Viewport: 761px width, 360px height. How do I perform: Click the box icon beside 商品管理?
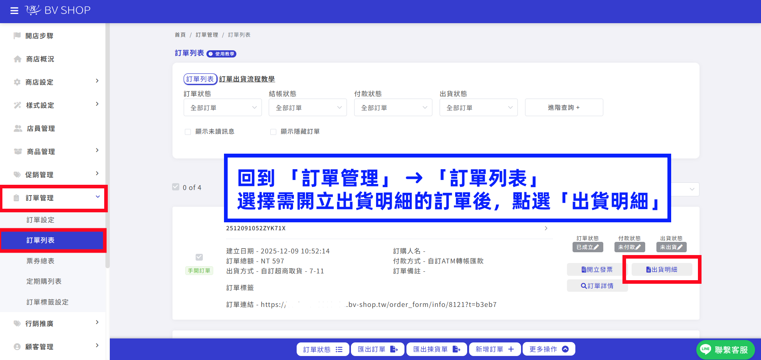coord(18,152)
